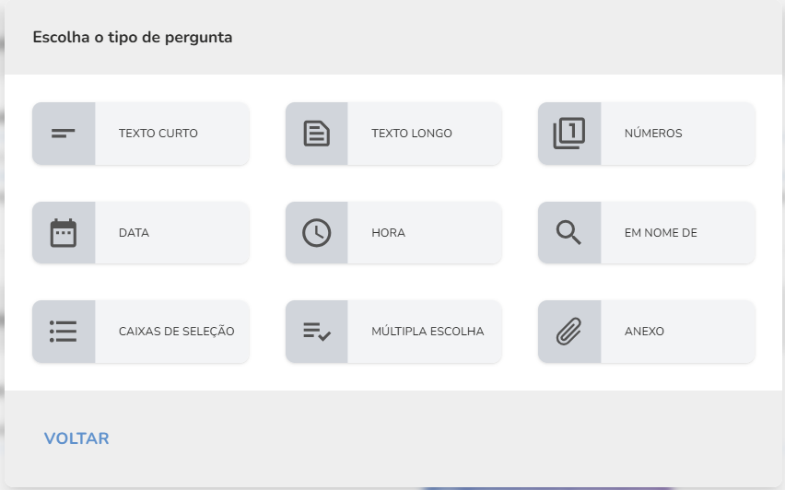Click the clock time icon

coord(316,233)
